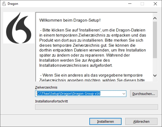Cancel setup with the Abbrechen button
Viewport: 162px width, 127px height.
pos(141,121)
